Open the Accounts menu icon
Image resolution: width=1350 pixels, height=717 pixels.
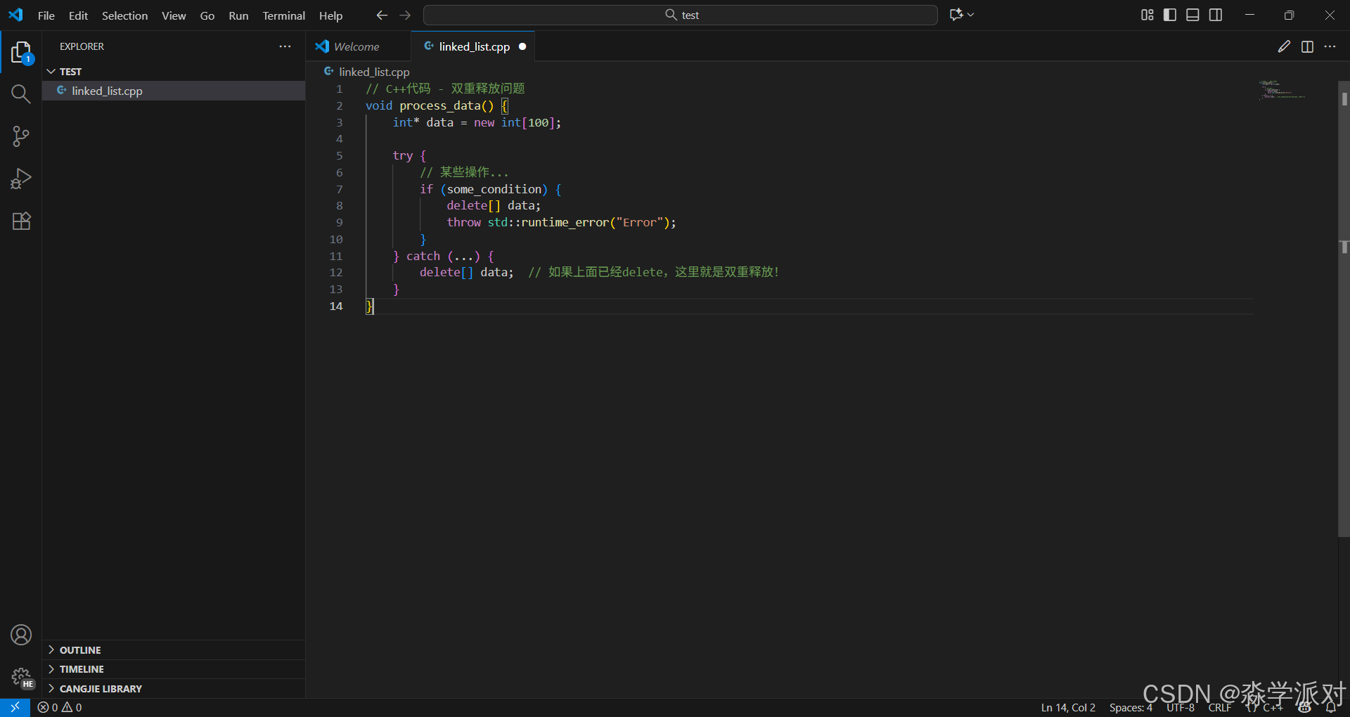(x=21, y=635)
